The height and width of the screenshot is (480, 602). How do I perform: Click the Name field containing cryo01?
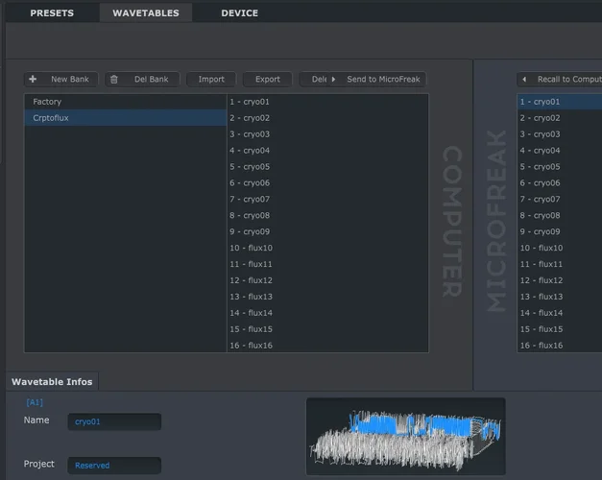tap(114, 421)
